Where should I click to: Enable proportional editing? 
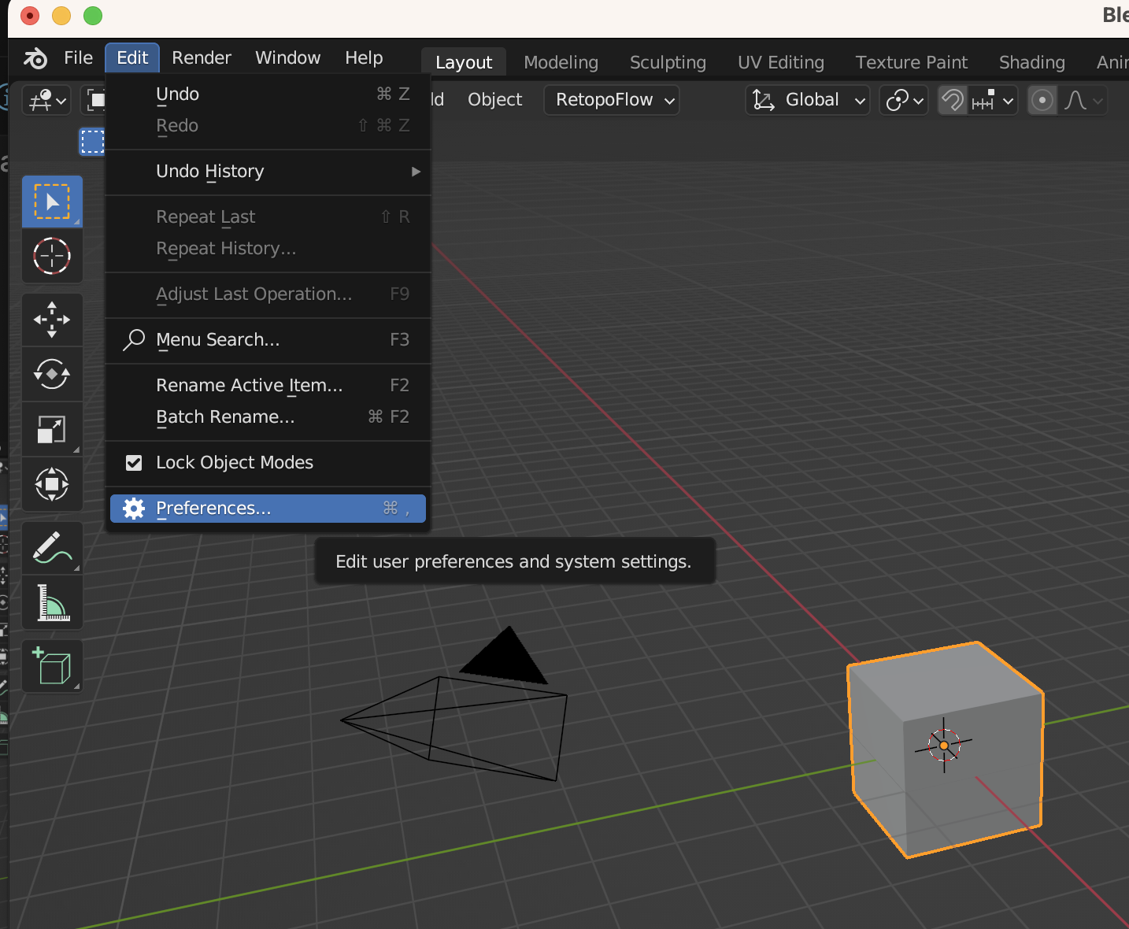pyautogui.click(x=1042, y=100)
